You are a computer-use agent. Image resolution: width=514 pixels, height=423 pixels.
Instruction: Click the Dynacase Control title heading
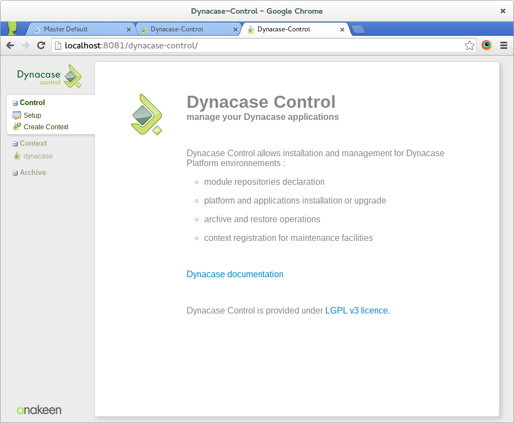tap(261, 102)
